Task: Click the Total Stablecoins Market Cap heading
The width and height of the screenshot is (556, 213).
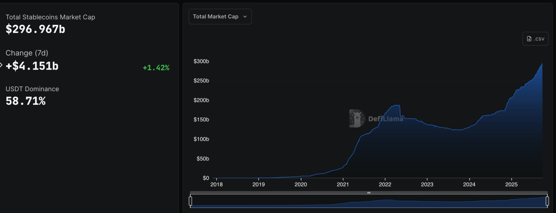Action: 50,17
